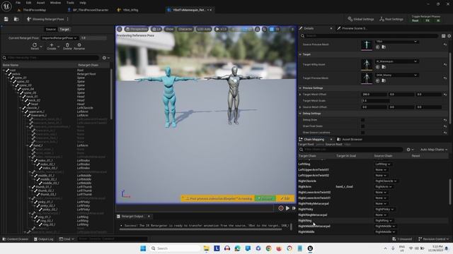
Task: Open the viewport Show menu
Action: 170,29
